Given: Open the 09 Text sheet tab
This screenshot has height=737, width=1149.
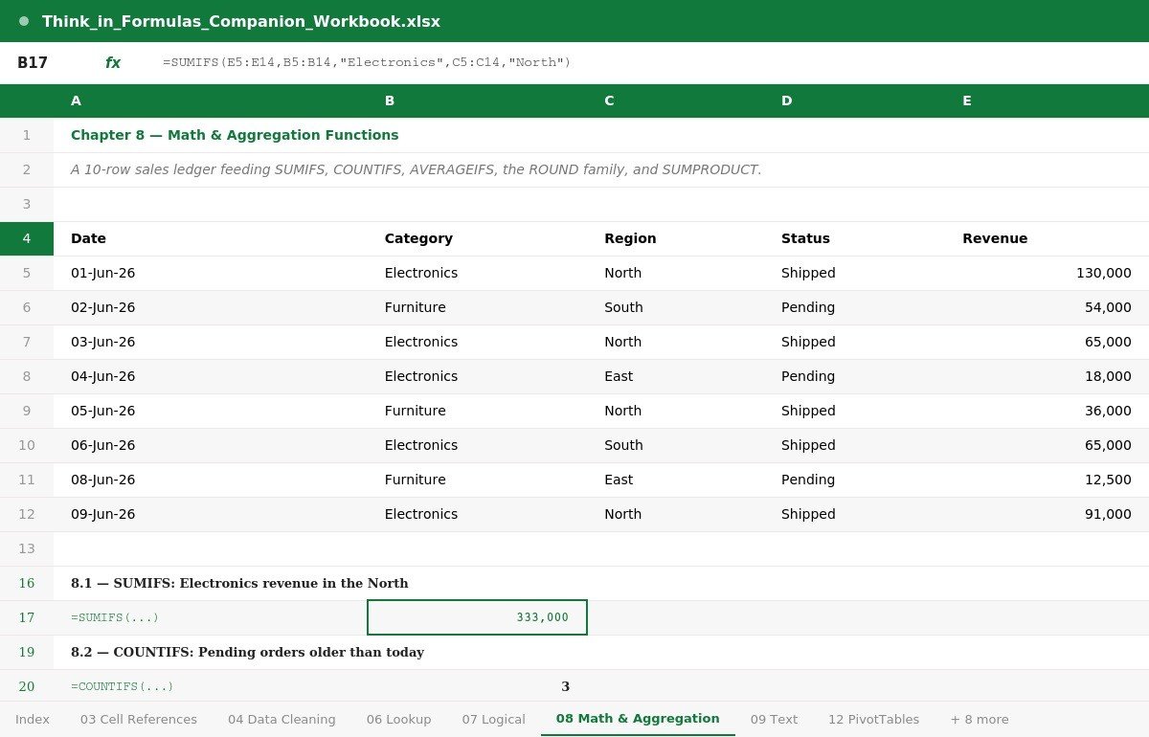Looking at the screenshot, I should (774, 719).
